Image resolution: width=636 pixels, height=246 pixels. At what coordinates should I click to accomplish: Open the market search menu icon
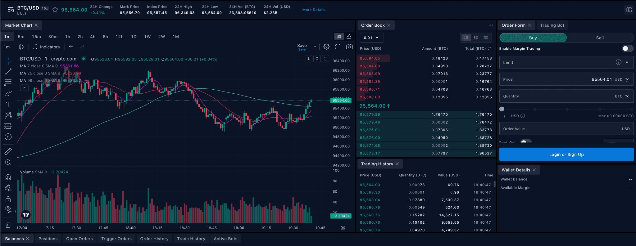tap(11, 10)
